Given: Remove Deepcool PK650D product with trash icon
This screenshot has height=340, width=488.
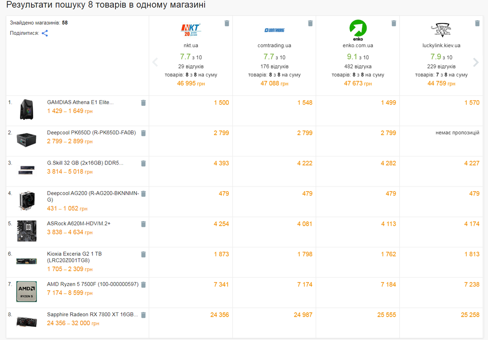Looking at the screenshot, I should click(x=144, y=133).
